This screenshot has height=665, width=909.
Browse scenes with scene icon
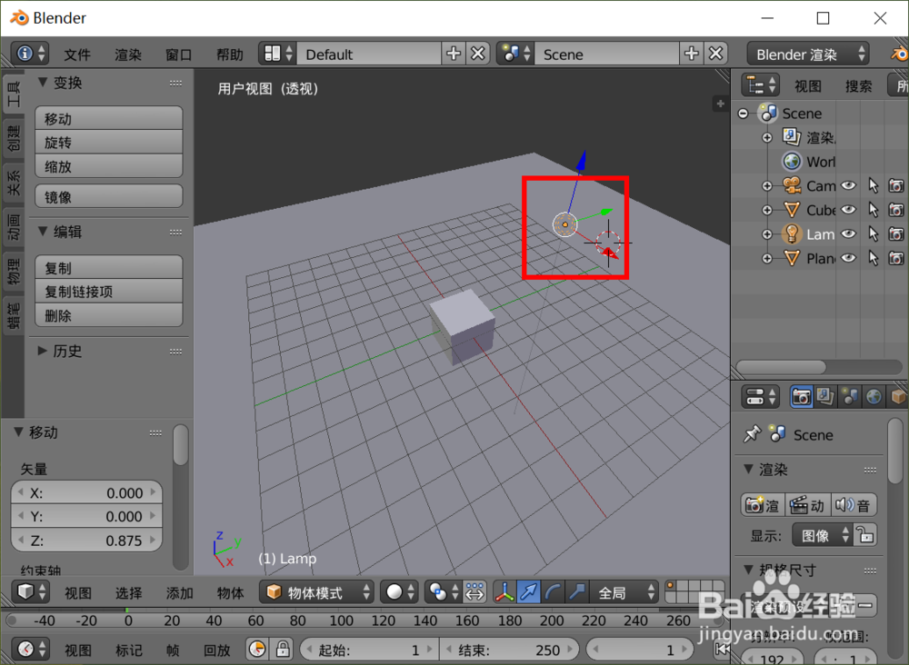[516, 54]
